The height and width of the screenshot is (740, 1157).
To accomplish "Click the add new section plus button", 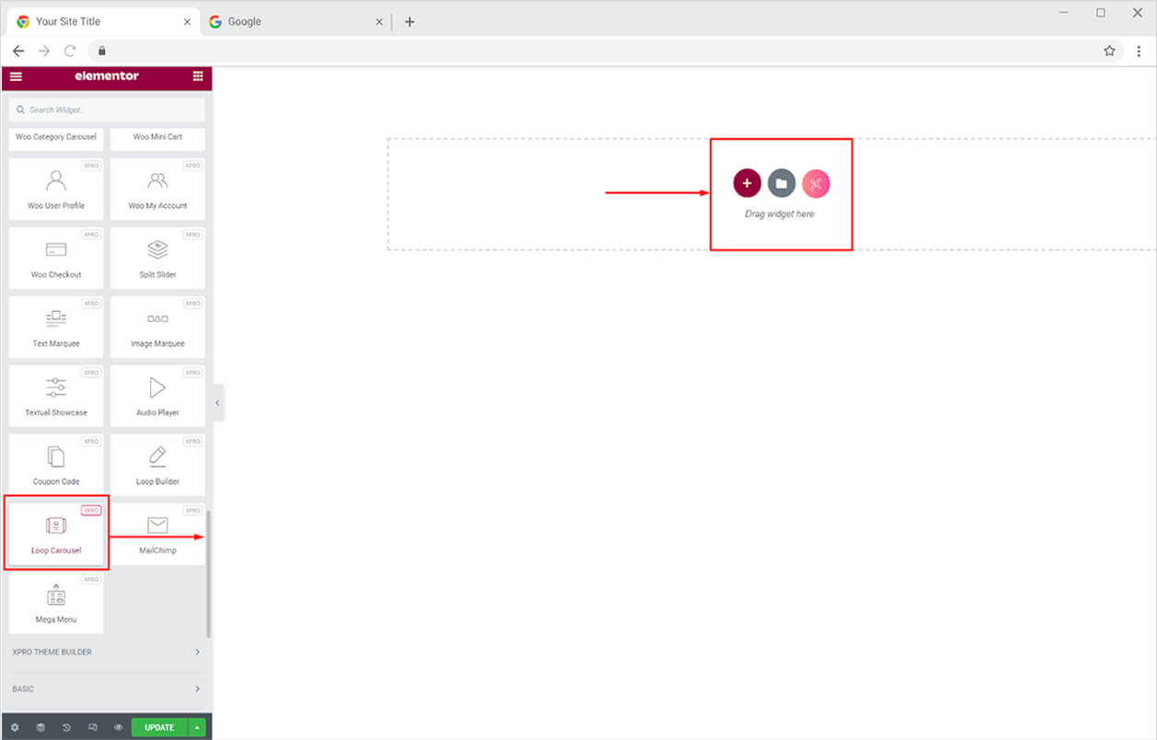I will tap(746, 183).
